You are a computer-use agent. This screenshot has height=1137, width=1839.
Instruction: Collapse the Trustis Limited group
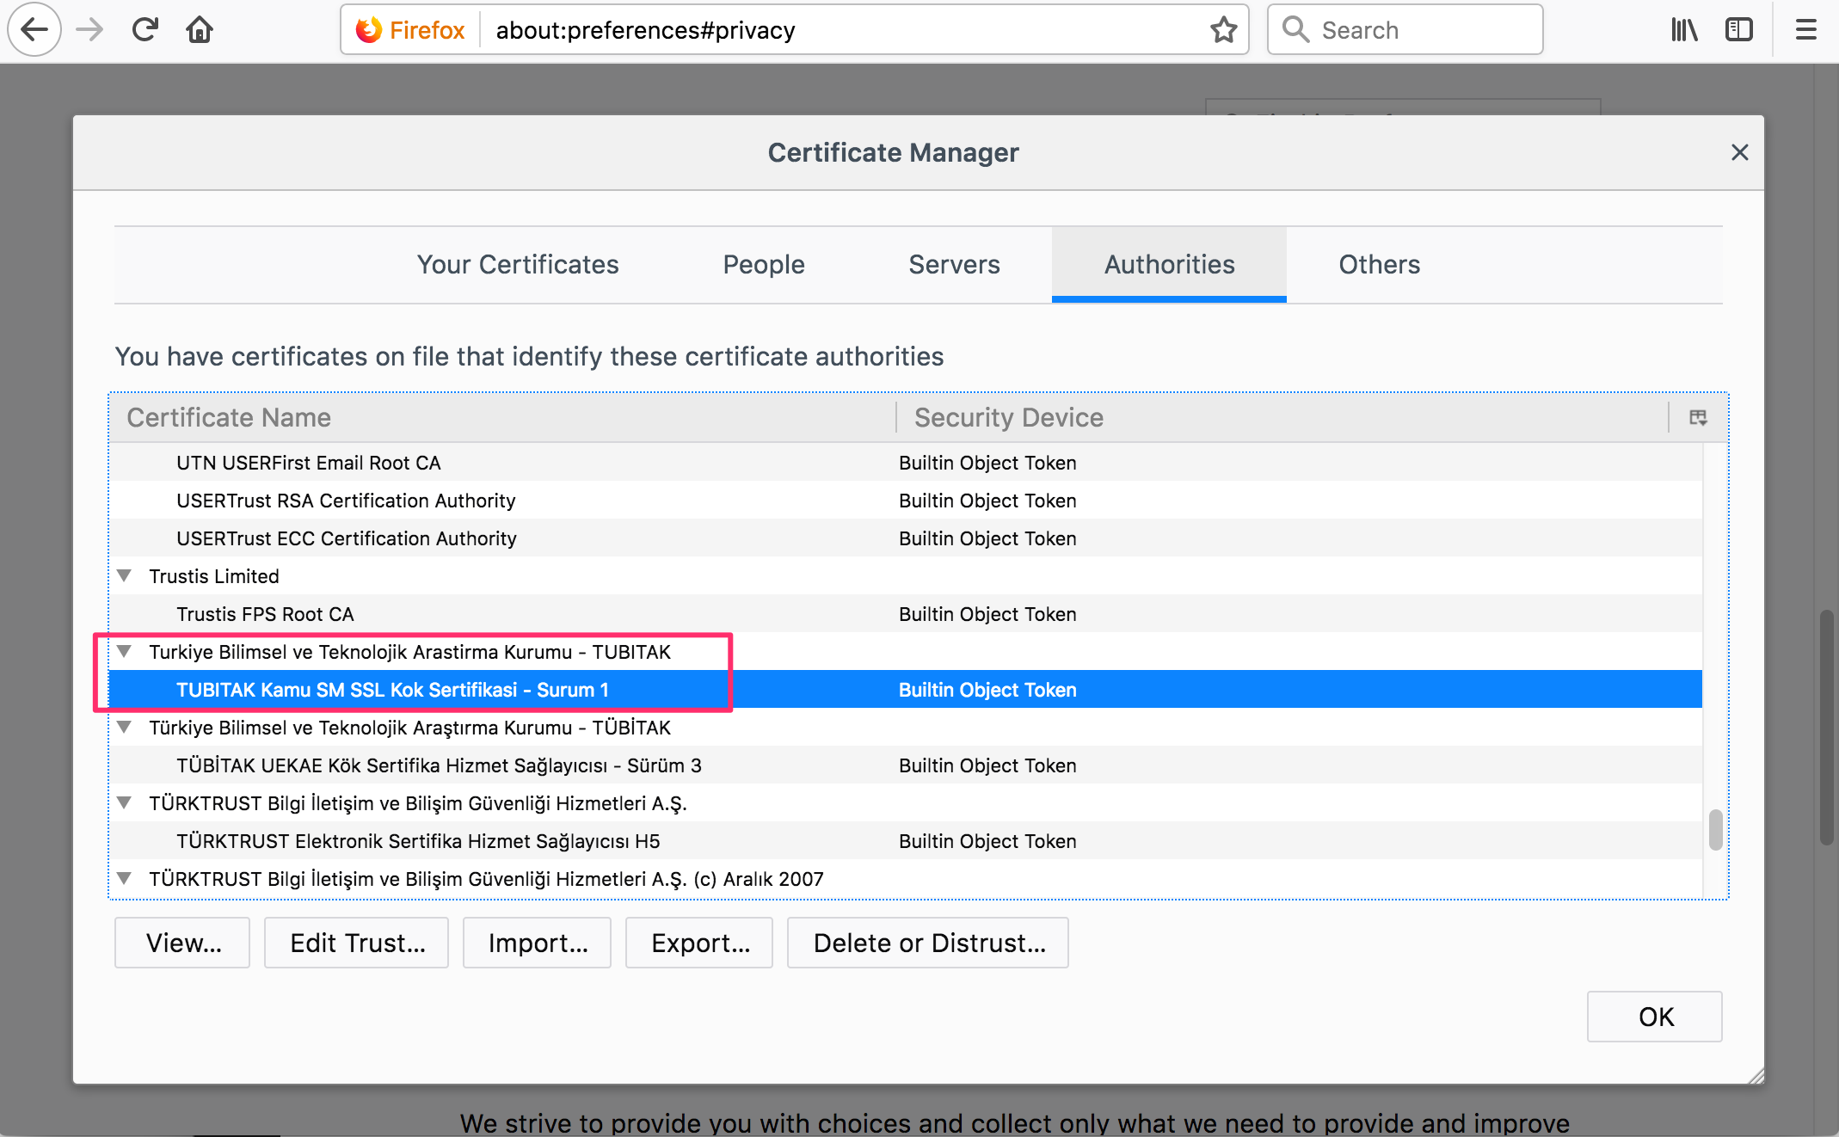click(125, 576)
